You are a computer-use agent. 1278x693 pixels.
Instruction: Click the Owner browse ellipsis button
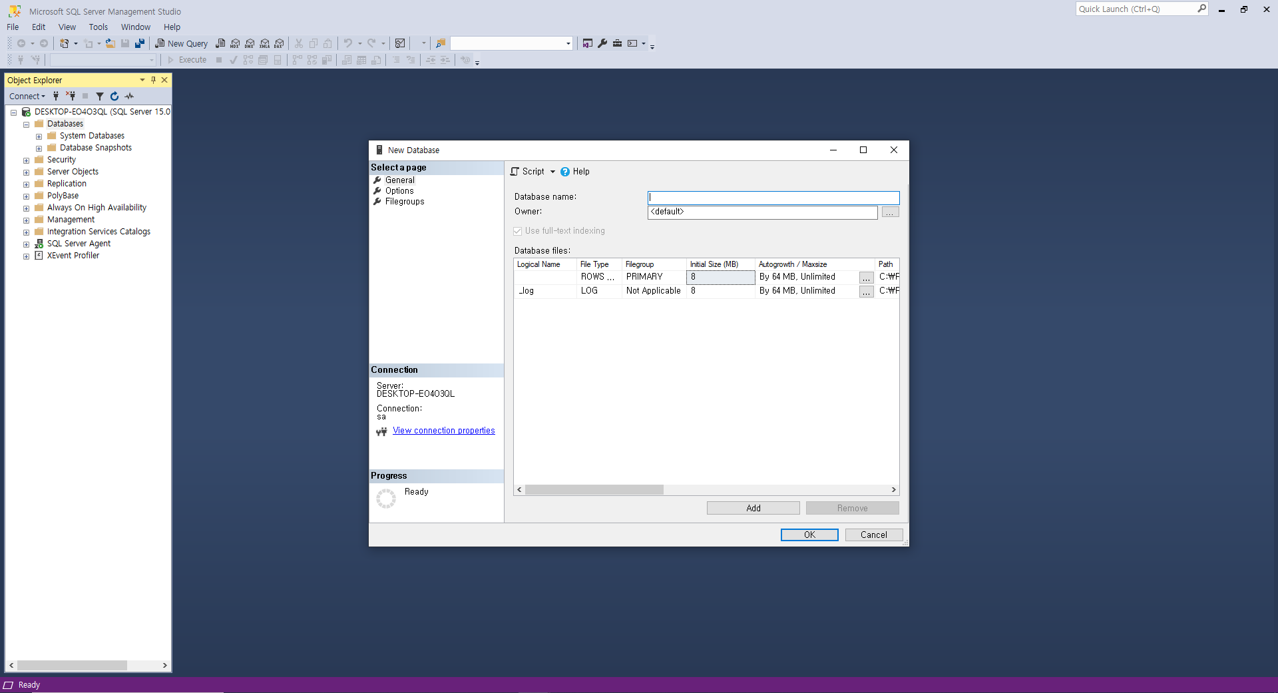[x=891, y=212]
